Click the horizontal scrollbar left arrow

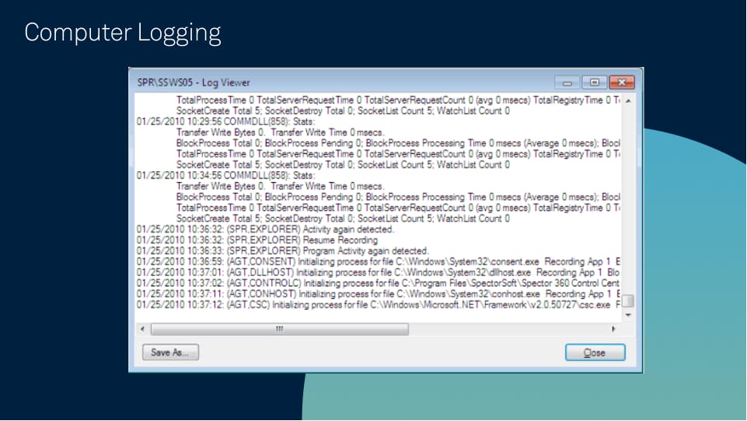tap(142, 329)
